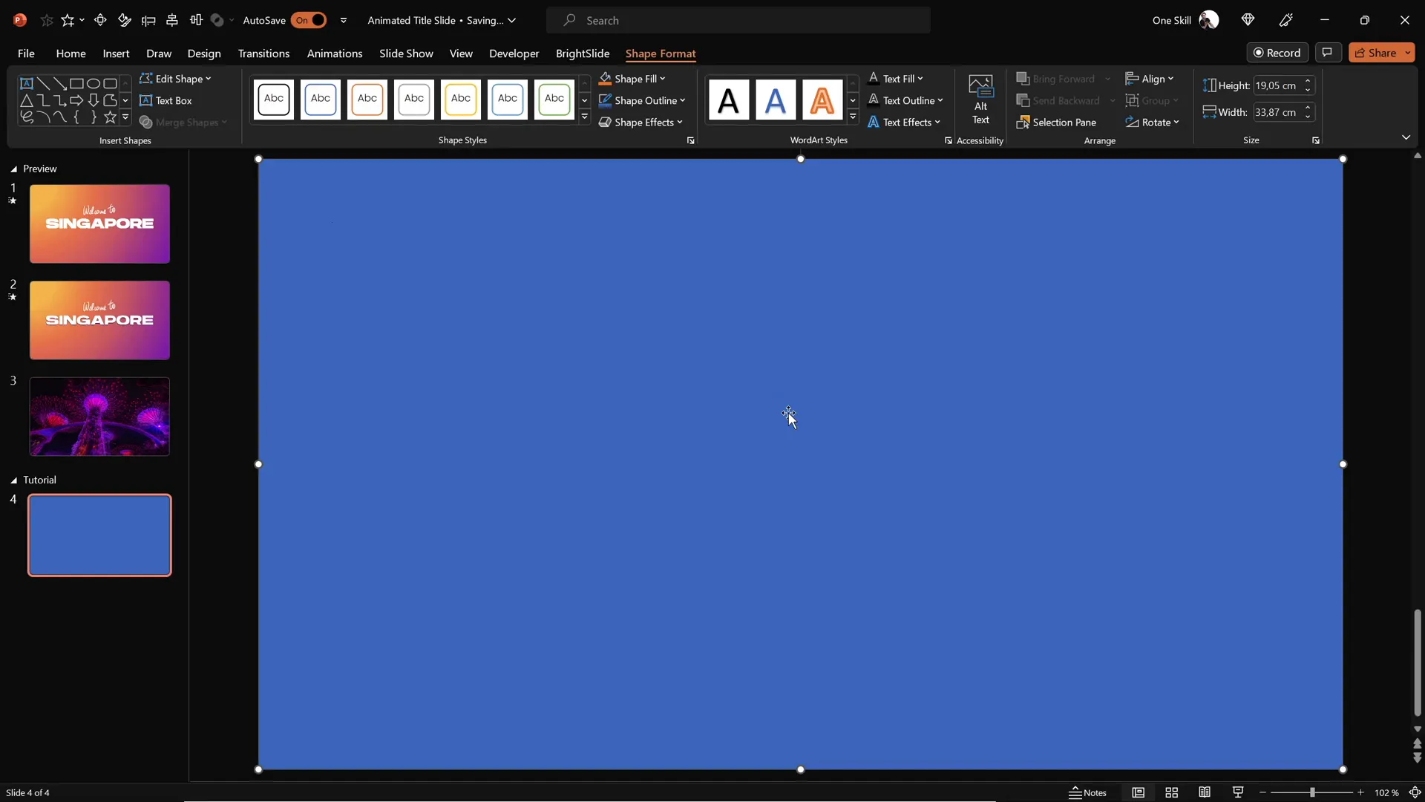Start slideshow from the status bar icon
The height and width of the screenshot is (802, 1425).
pyautogui.click(x=1238, y=792)
